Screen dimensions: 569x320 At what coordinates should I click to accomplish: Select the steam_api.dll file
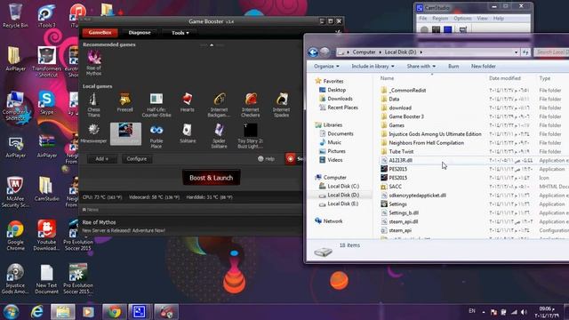403,221
